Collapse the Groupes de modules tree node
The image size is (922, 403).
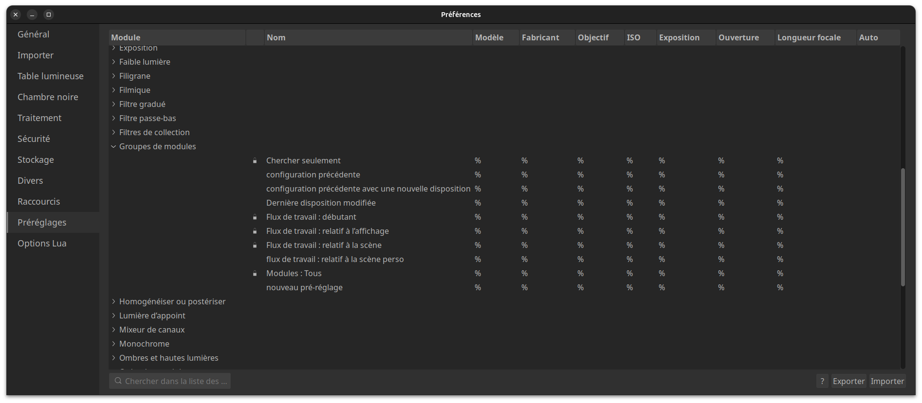113,146
